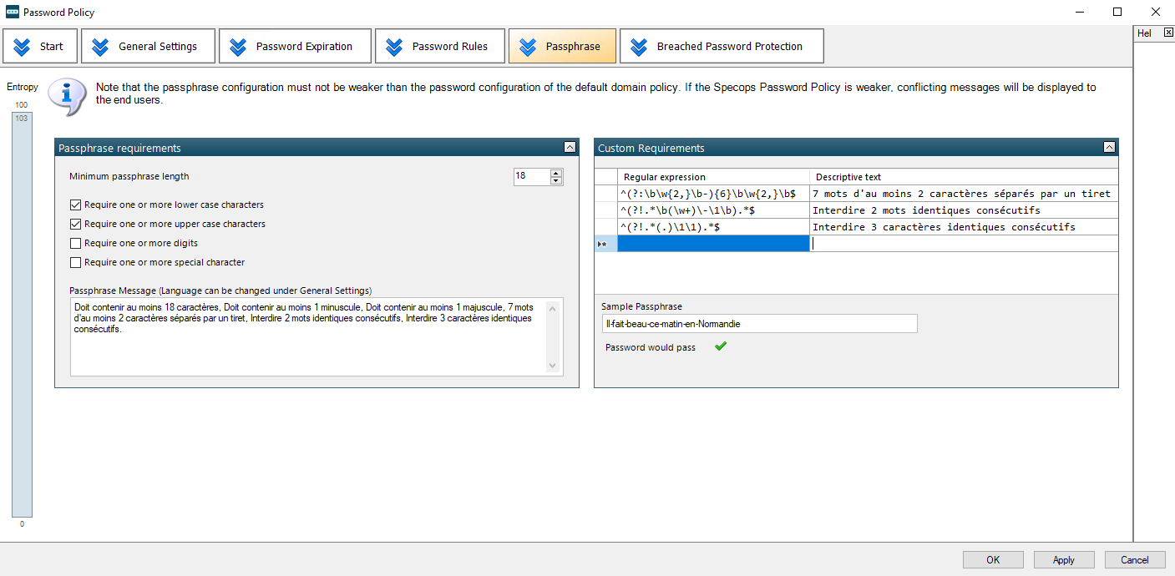Select the regex forbidding 3 identical characters

[713, 227]
